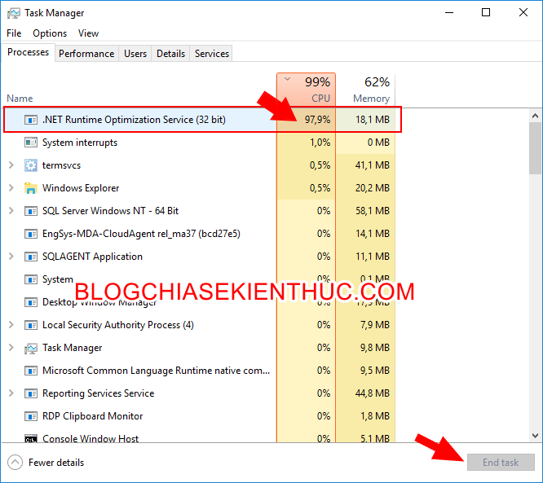Click the termsvcs gear icon
Image resolution: width=543 pixels, height=483 pixels.
pos(31,165)
